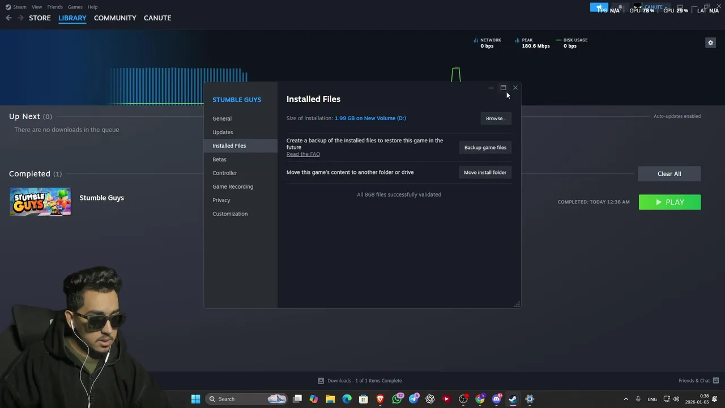Image resolution: width=725 pixels, height=408 pixels.
Task: Open Task View from the taskbar
Action: click(x=297, y=399)
